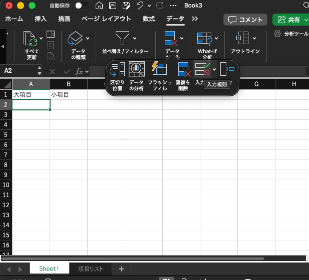The width and height of the screenshot is (309, 280).
Task: Click the コメント button
Action: pyautogui.click(x=245, y=20)
